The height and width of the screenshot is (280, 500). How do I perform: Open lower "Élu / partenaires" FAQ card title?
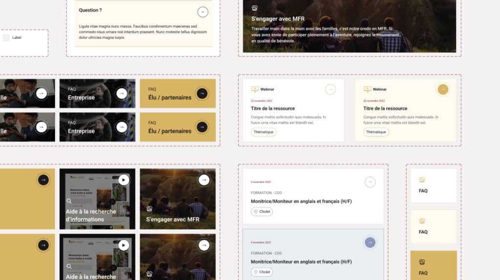[169, 131]
